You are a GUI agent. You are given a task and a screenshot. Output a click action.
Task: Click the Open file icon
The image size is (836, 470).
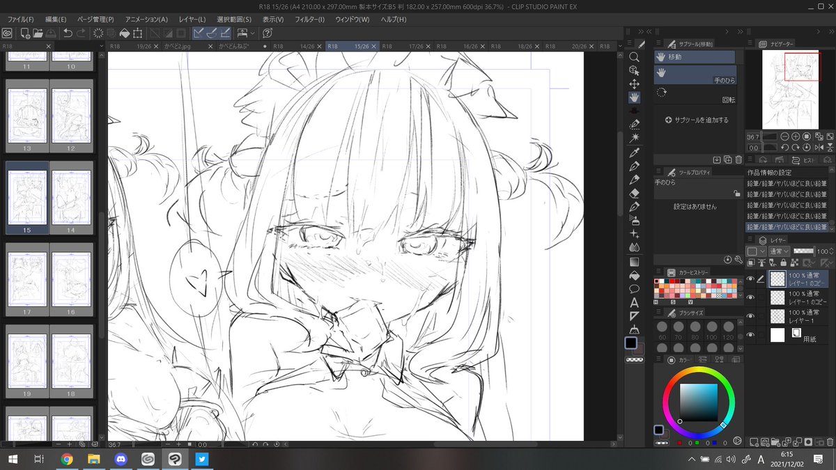[x=38, y=33]
